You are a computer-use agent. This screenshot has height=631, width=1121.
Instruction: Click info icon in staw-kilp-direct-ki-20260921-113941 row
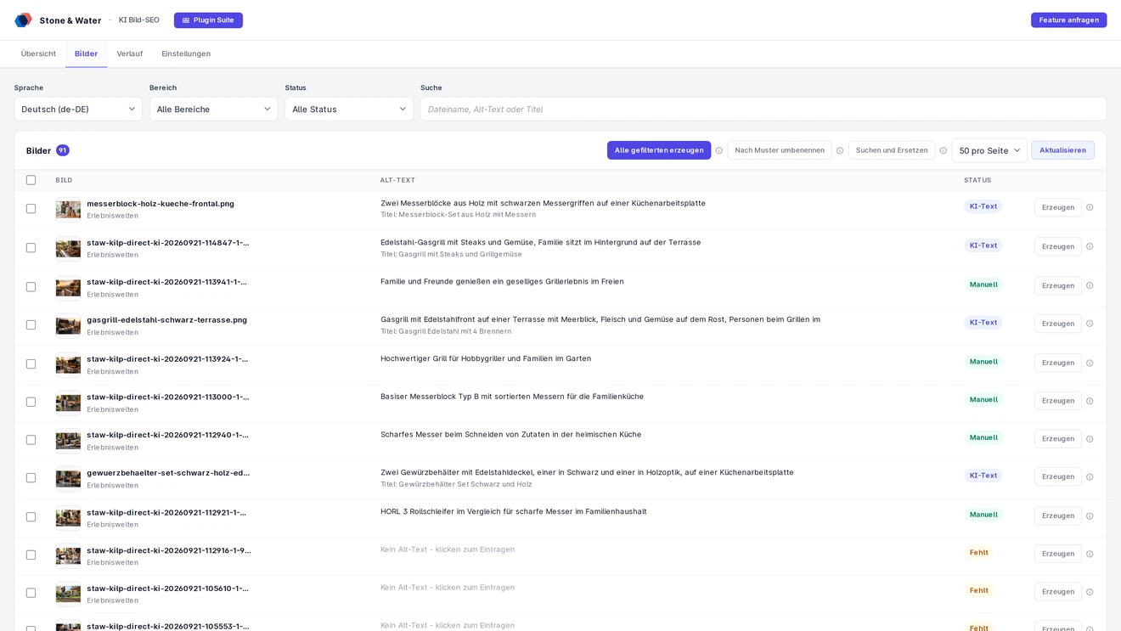click(x=1090, y=285)
